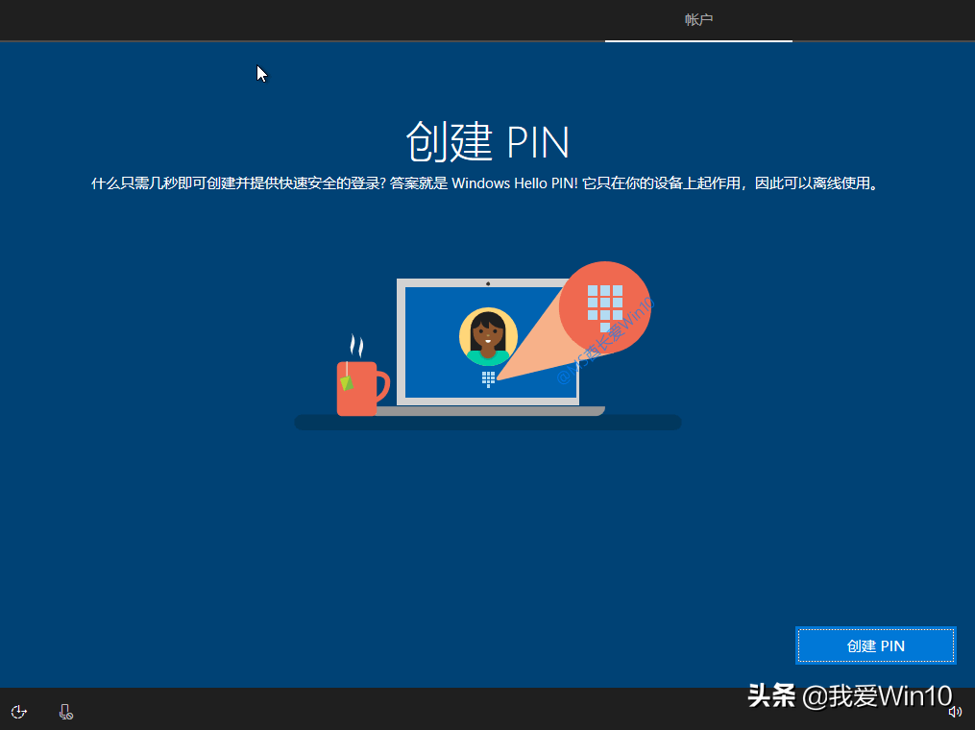The height and width of the screenshot is (730, 975).
Task: Click the speaker volume icon bottom right
Action: [x=955, y=711]
